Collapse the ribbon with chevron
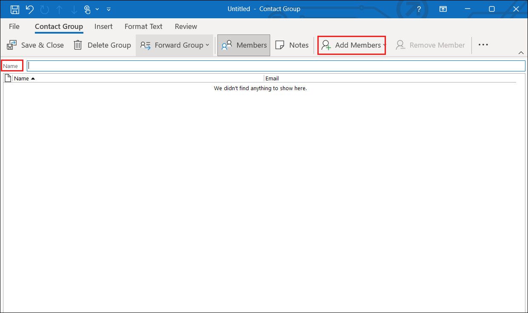Screen dimensions: 528x313 [521, 53]
